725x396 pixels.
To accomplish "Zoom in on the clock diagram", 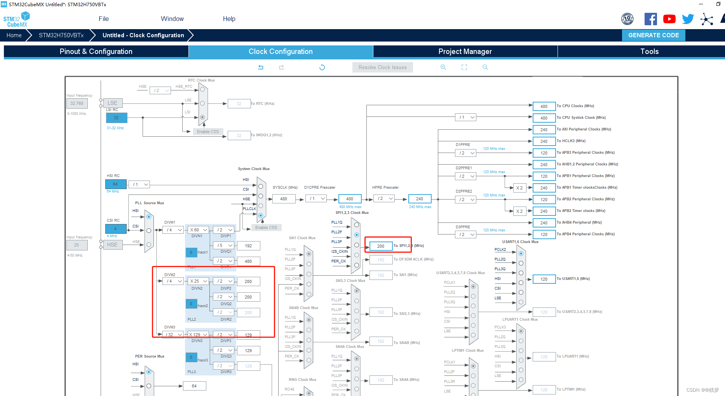I will pyautogui.click(x=443, y=67).
